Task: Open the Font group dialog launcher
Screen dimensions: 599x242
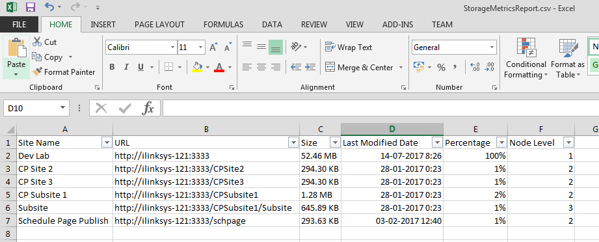Action: pyautogui.click(x=232, y=88)
